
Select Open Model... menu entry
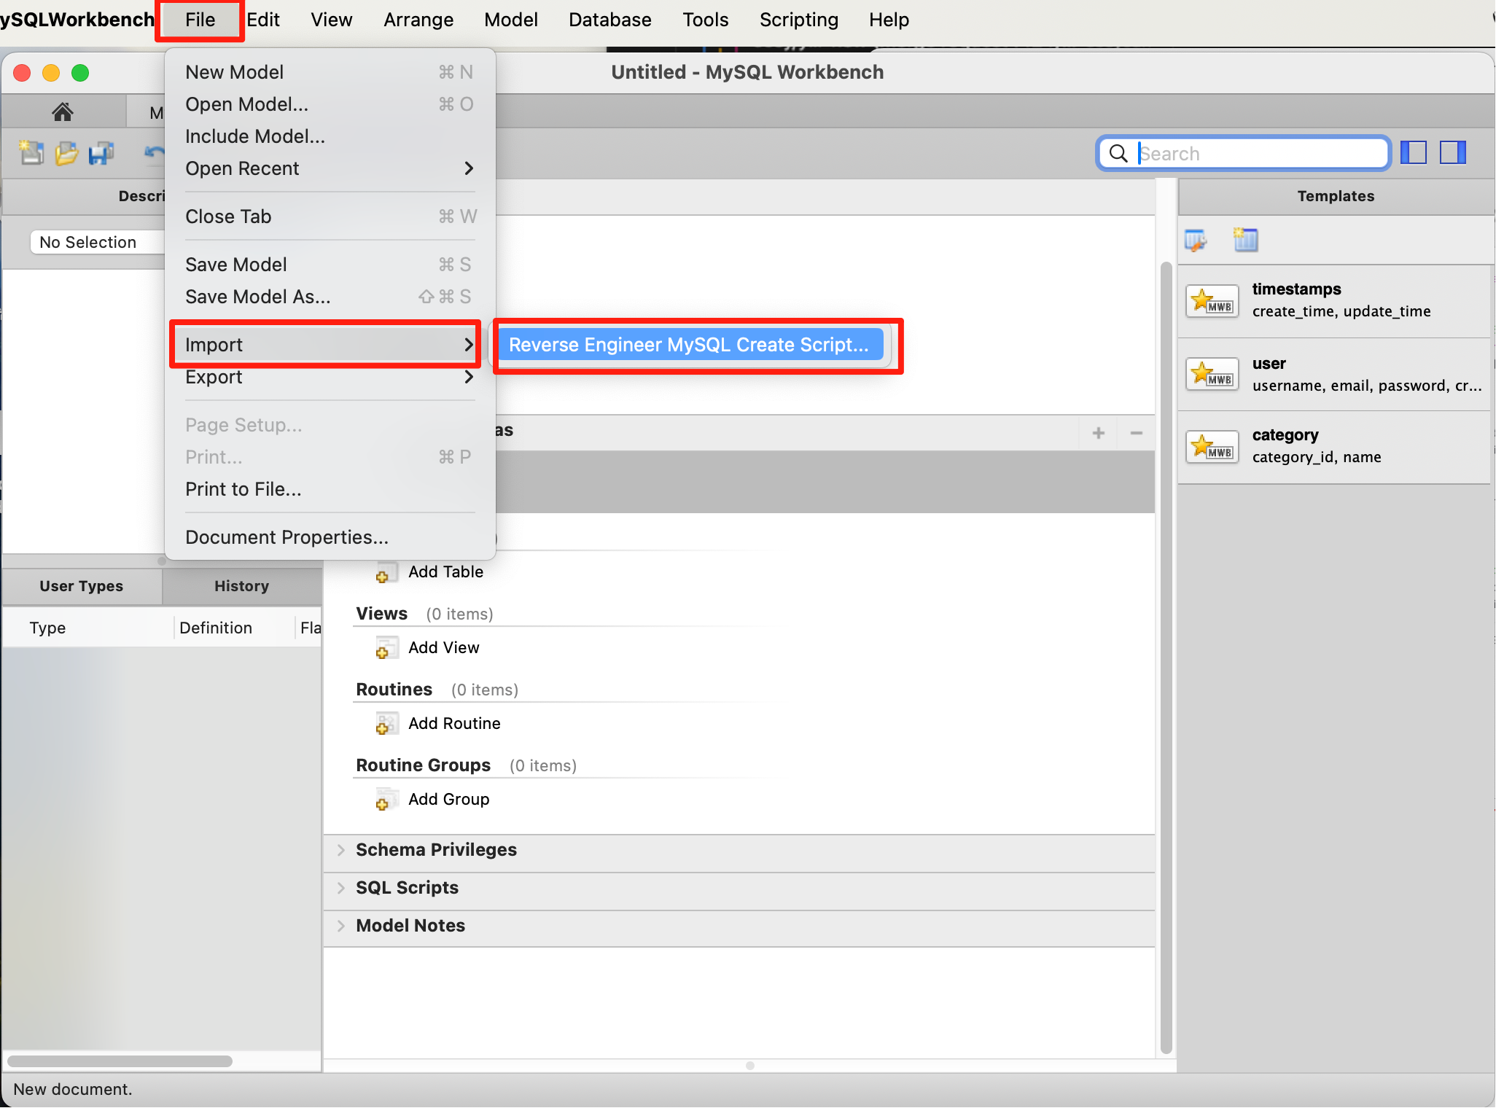point(330,104)
